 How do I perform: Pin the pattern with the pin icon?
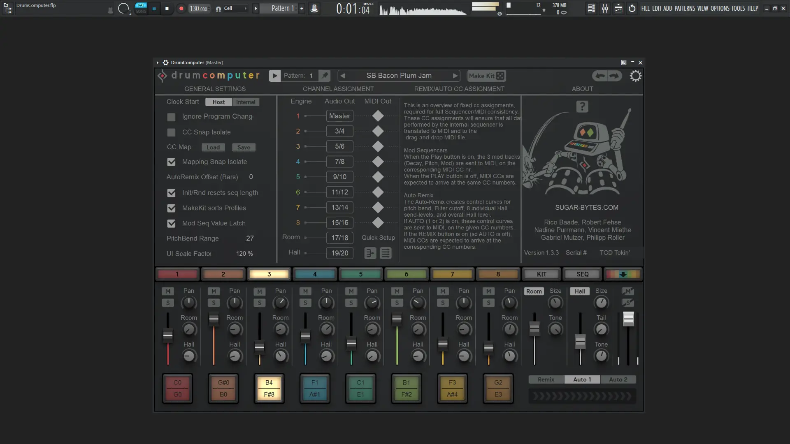325,76
